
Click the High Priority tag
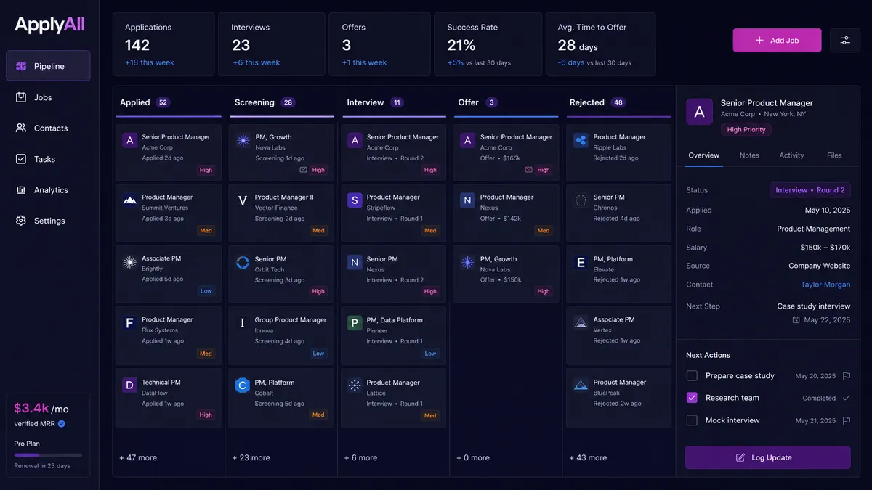click(747, 129)
